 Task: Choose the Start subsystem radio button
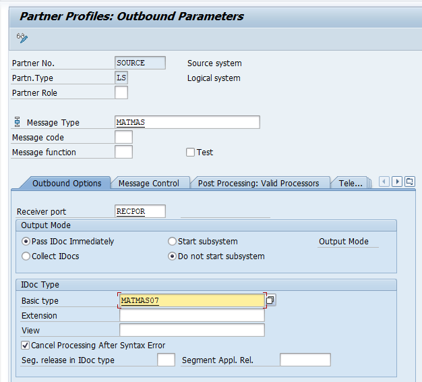pos(172,242)
